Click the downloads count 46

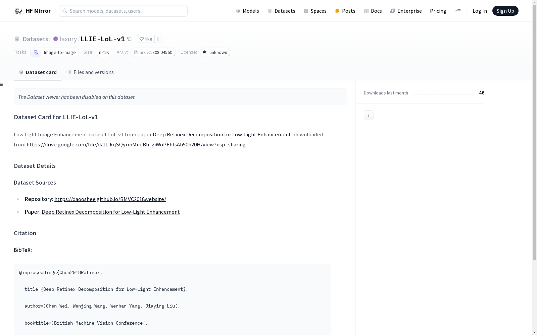point(482,93)
